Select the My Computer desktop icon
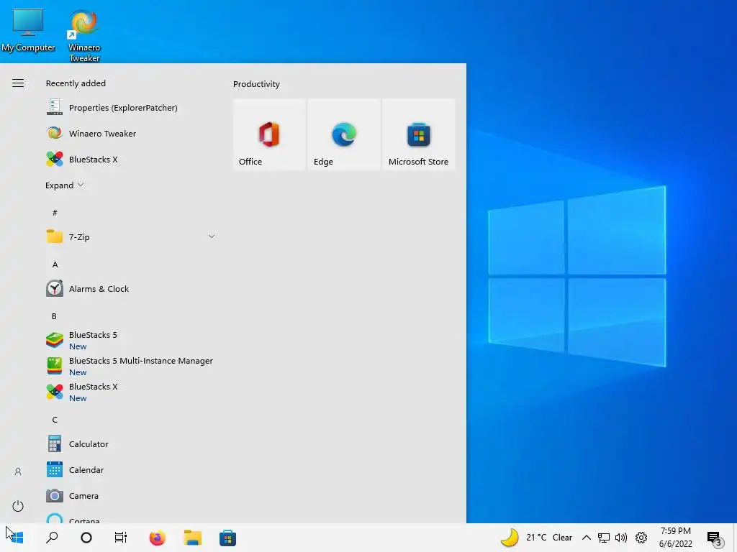Image resolution: width=737 pixels, height=552 pixels. click(28, 30)
